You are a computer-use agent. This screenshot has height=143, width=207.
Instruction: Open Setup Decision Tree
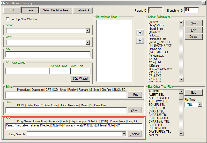[56, 10]
